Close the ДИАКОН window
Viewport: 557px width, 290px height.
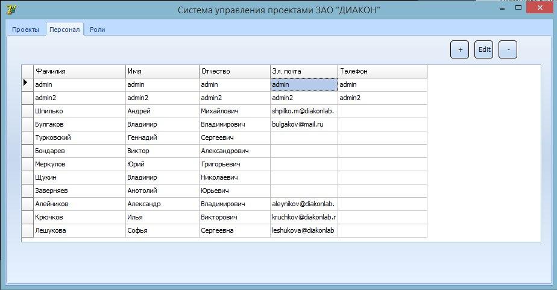click(540, 8)
